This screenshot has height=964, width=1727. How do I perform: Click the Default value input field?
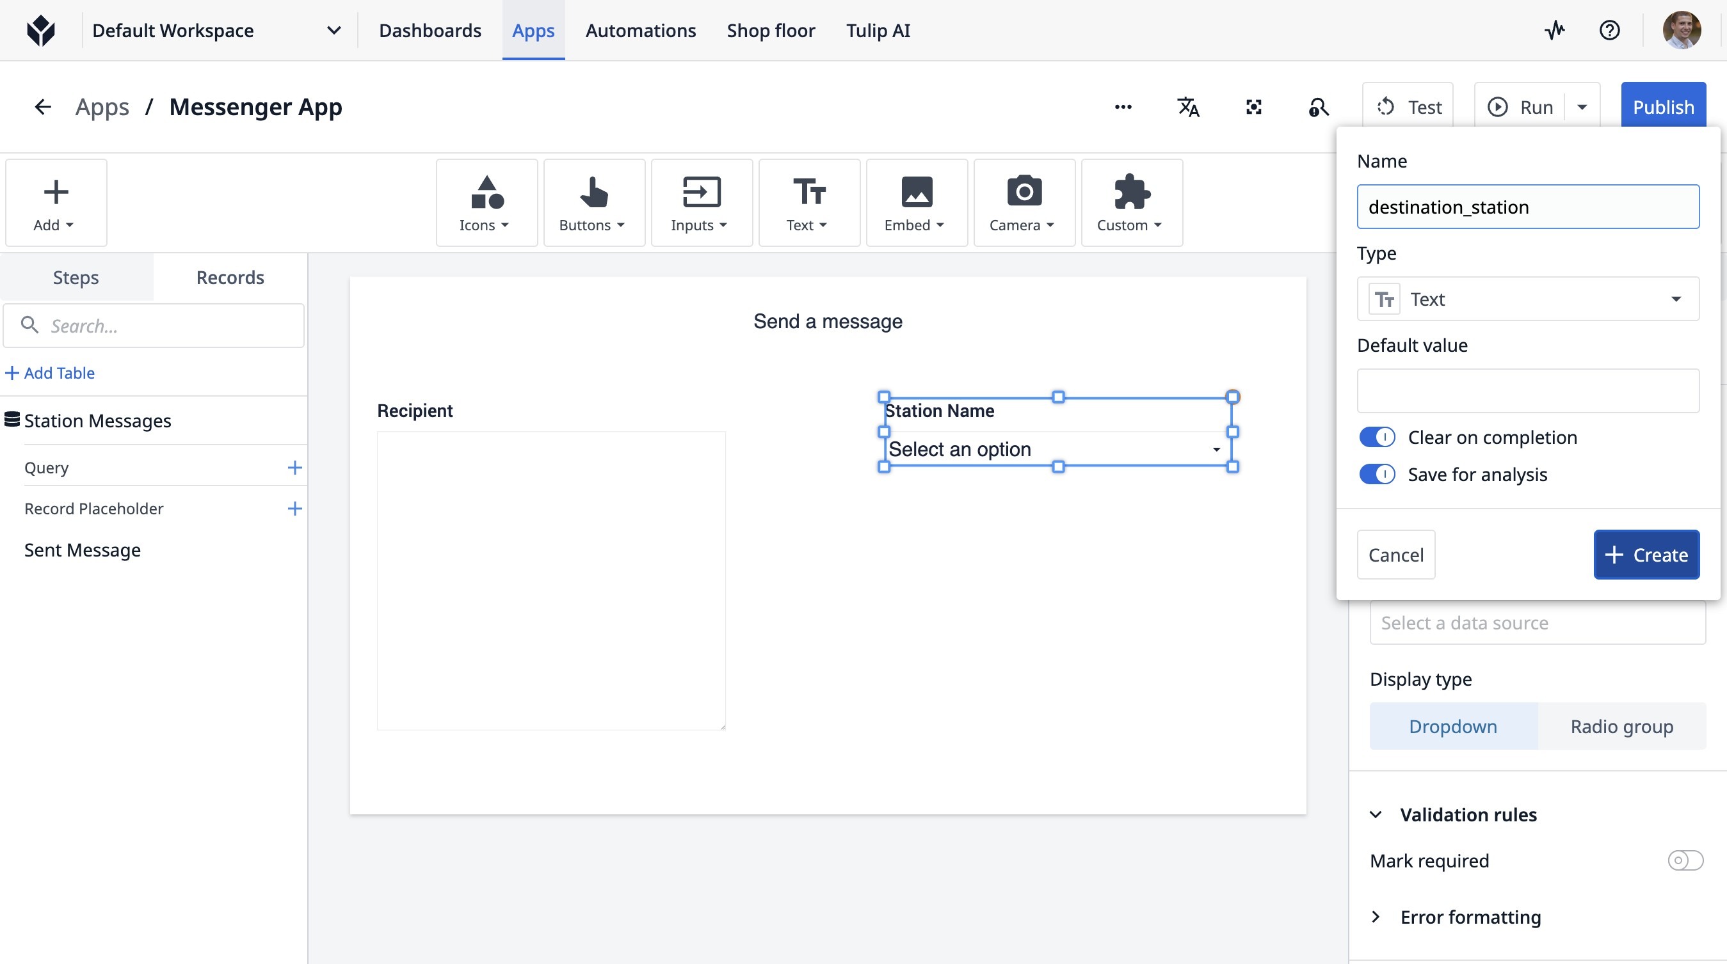tap(1527, 391)
